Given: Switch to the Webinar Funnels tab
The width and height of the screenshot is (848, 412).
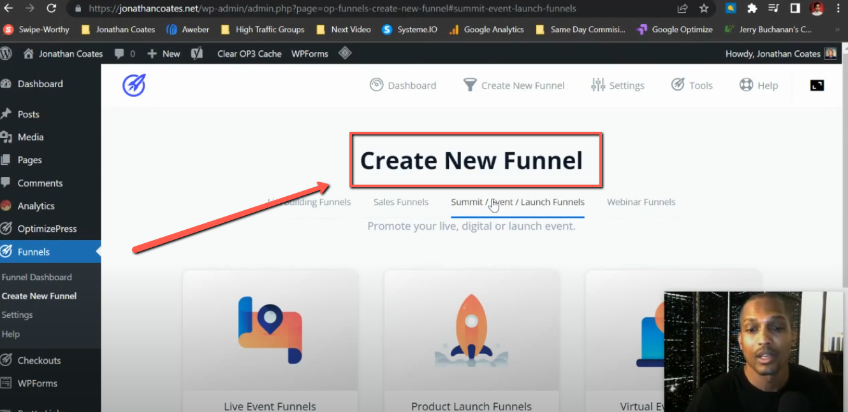Looking at the screenshot, I should (641, 202).
